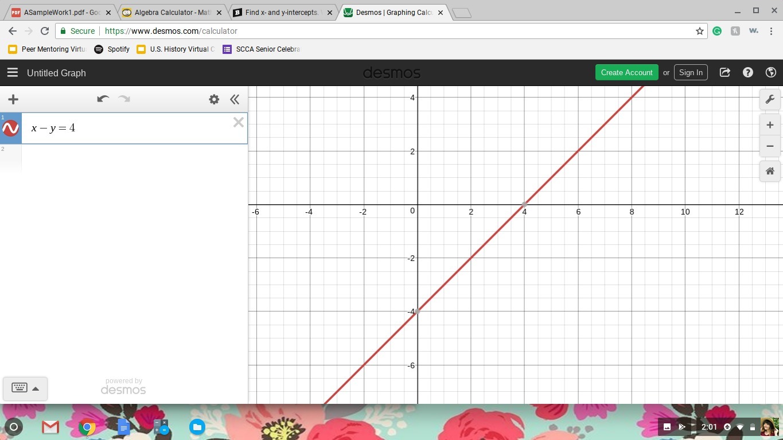Close the Desmos tab
The height and width of the screenshot is (440, 783).
click(x=441, y=13)
